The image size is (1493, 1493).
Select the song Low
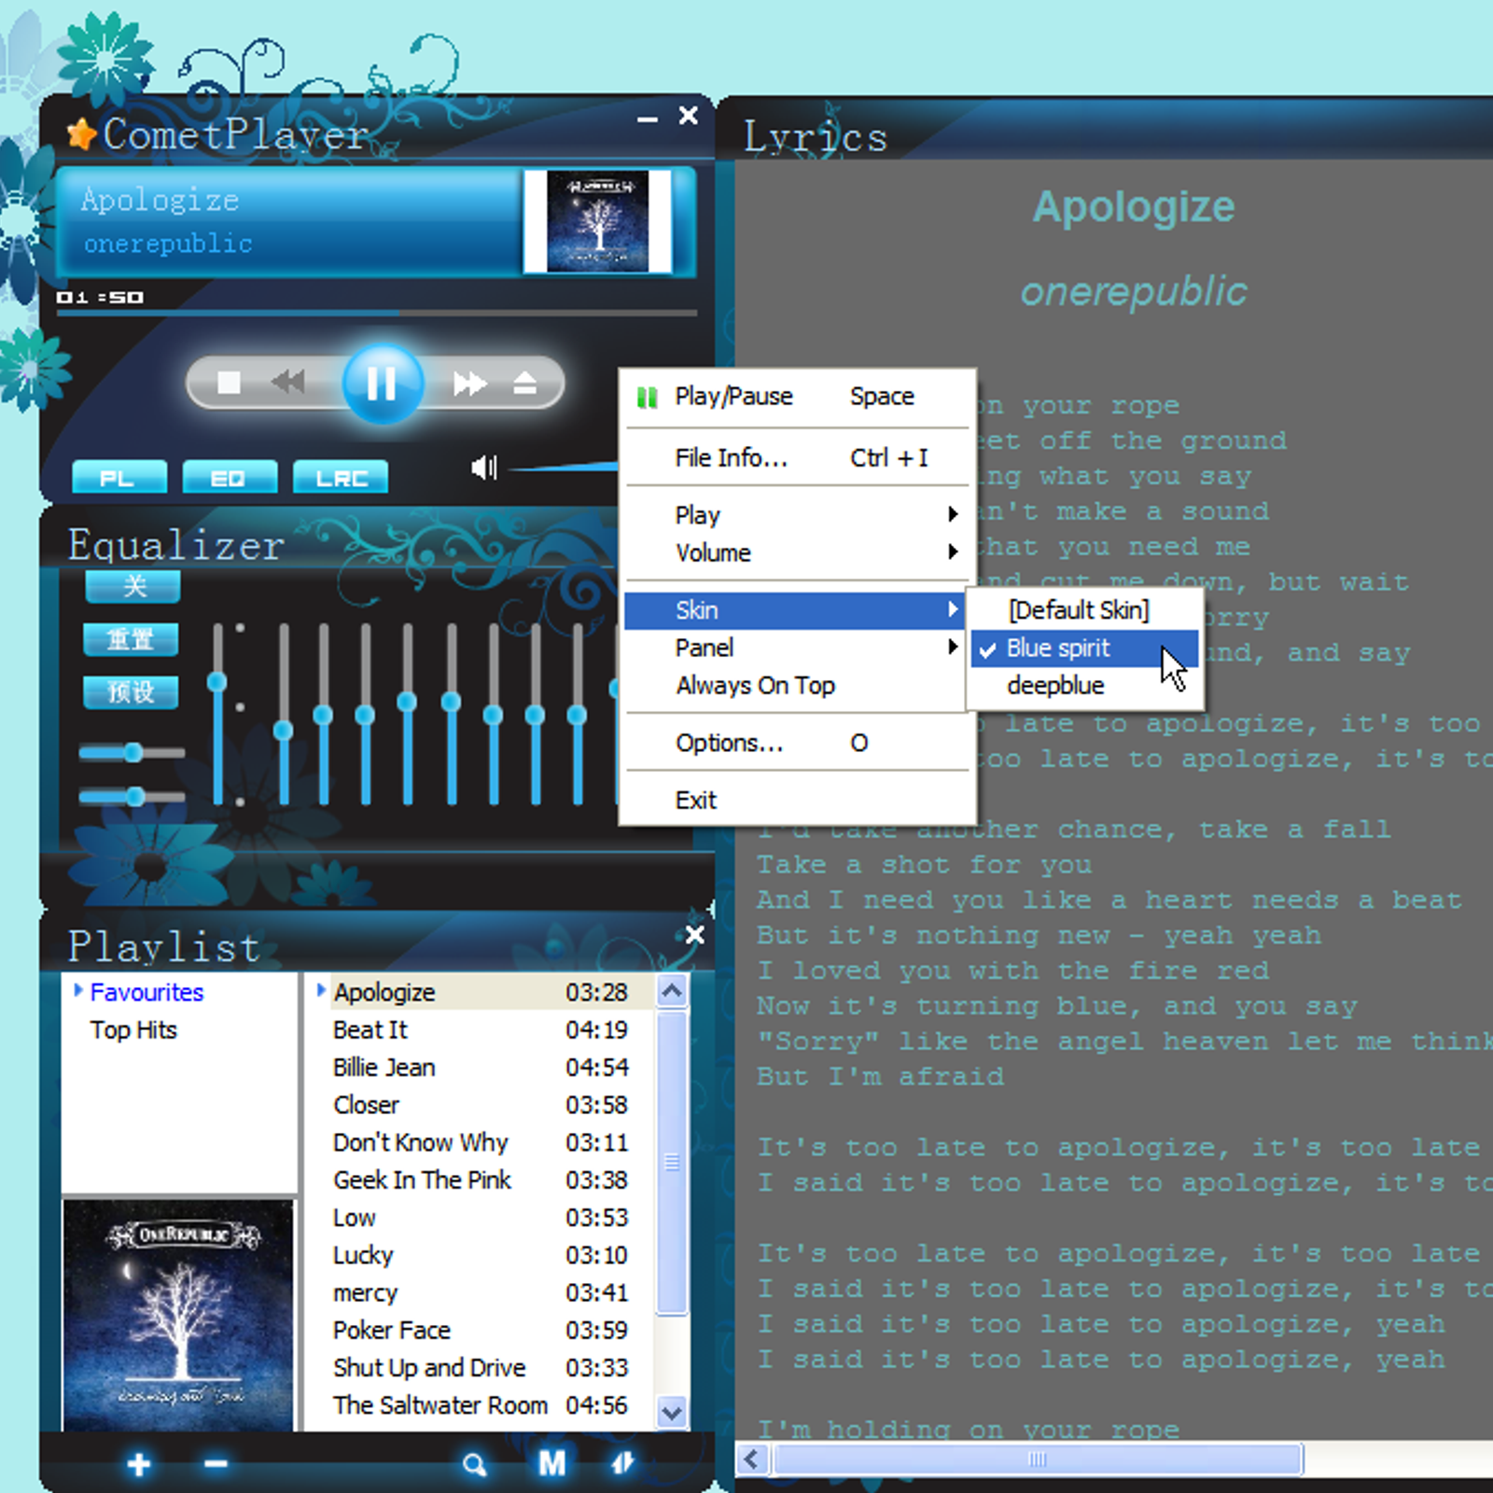click(x=481, y=1218)
